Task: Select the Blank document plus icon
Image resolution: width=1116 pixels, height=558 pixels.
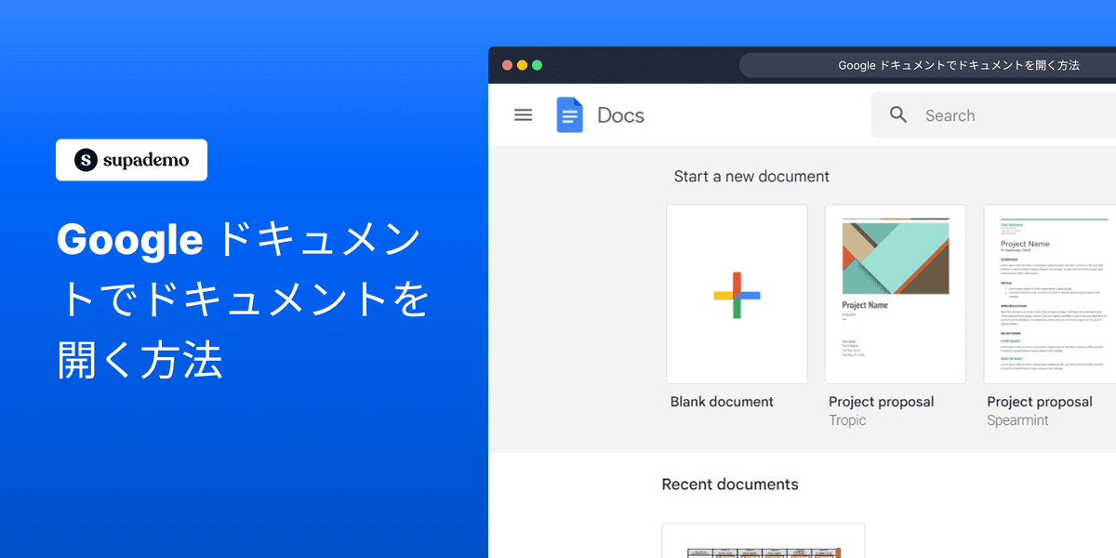Action: [737, 294]
